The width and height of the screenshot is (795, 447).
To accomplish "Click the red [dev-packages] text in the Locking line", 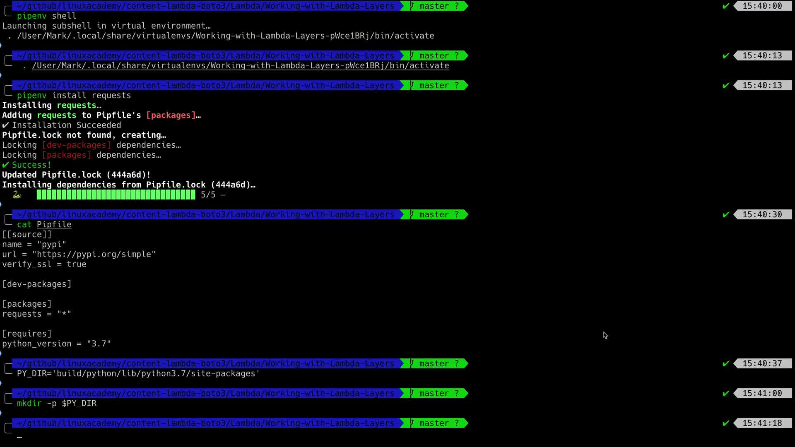I will tap(76, 145).
